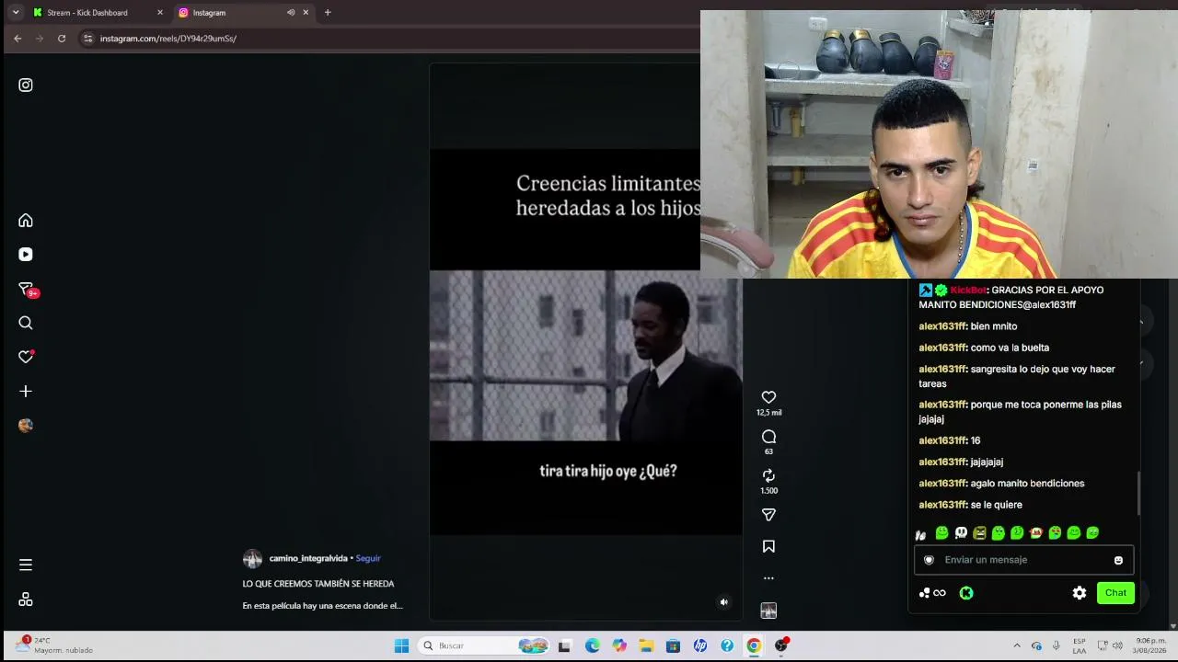Expand the truncated reel caption text
This screenshot has width=1178, height=662.
322,606
